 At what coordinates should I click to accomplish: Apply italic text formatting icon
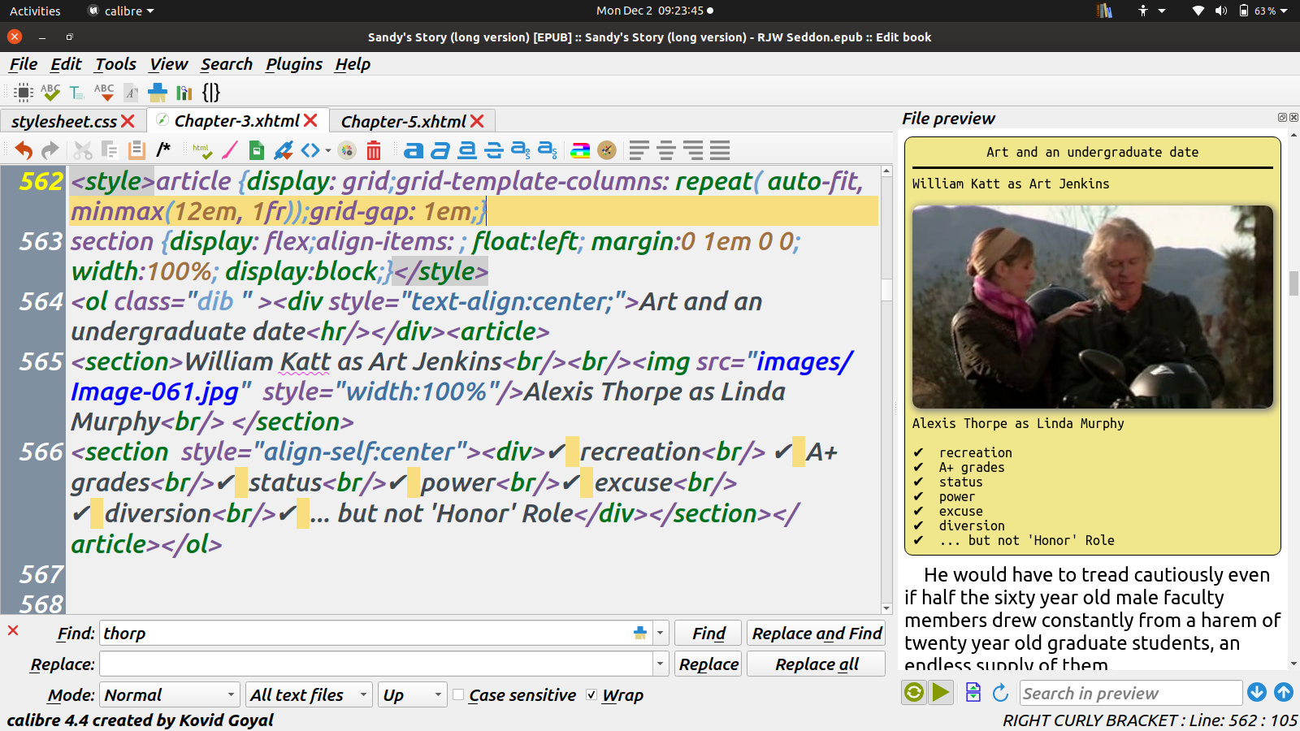[x=440, y=150]
